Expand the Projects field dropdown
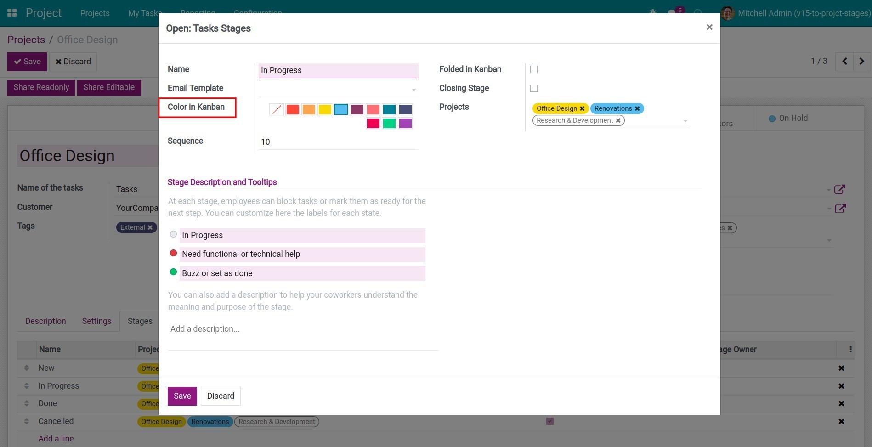Screen dimensions: 872x447 [685, 120]
